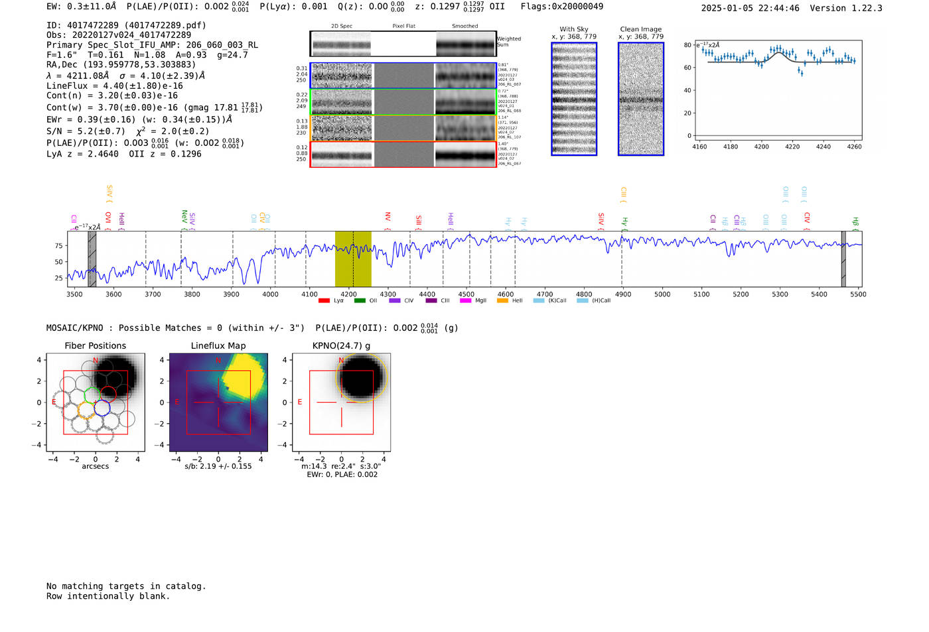Screen dimensions: 929x632
Task: Click the 2025-01-05 22:44:46 timestamp
Action: tap(750, 8)
